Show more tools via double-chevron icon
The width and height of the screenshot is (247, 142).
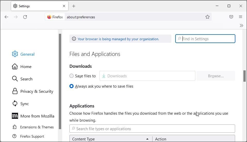241,26
